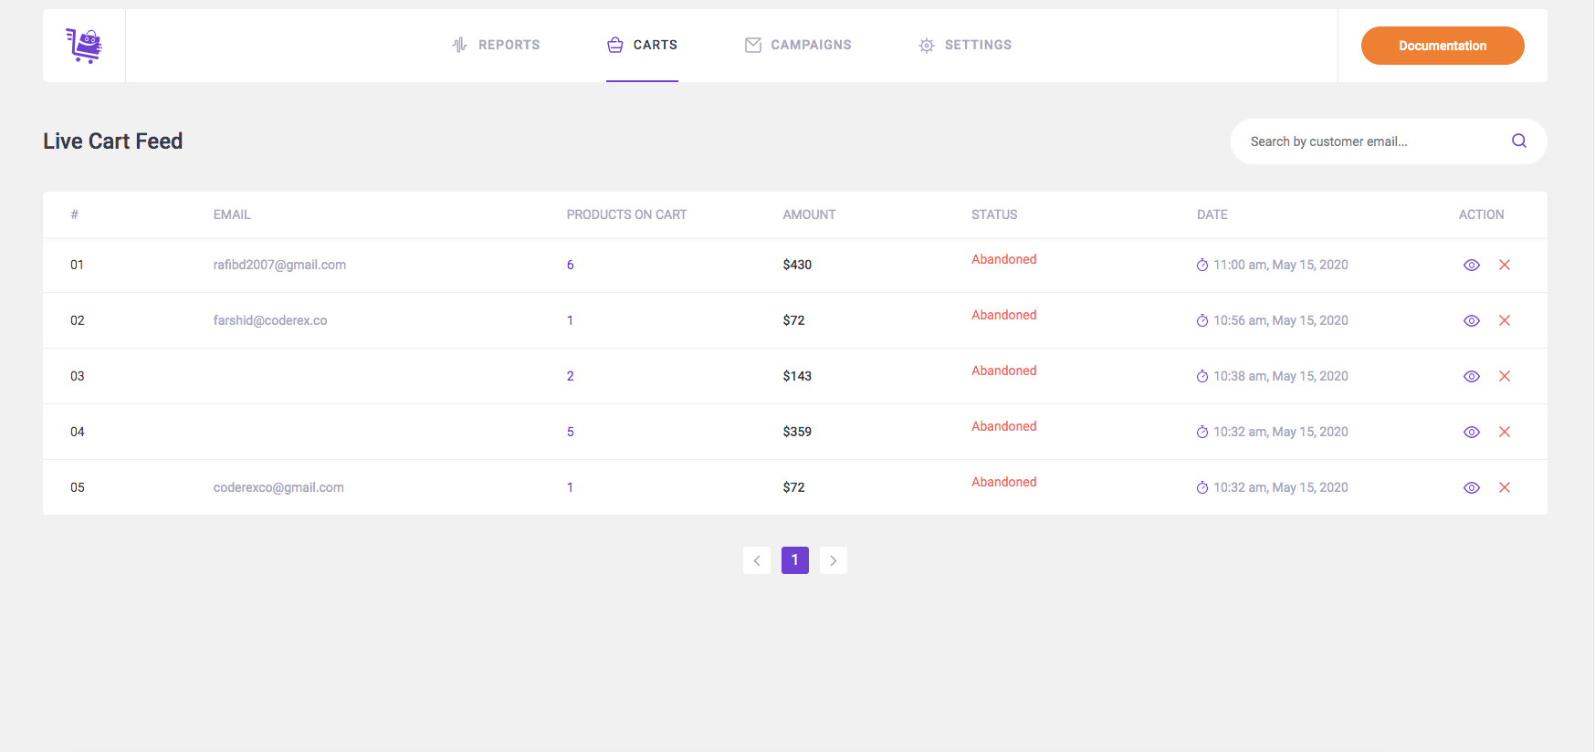Click the 10:56 am, May 15, 2020 date
Viewport: 1595px width, 752px height.
tap(1281, 320)
